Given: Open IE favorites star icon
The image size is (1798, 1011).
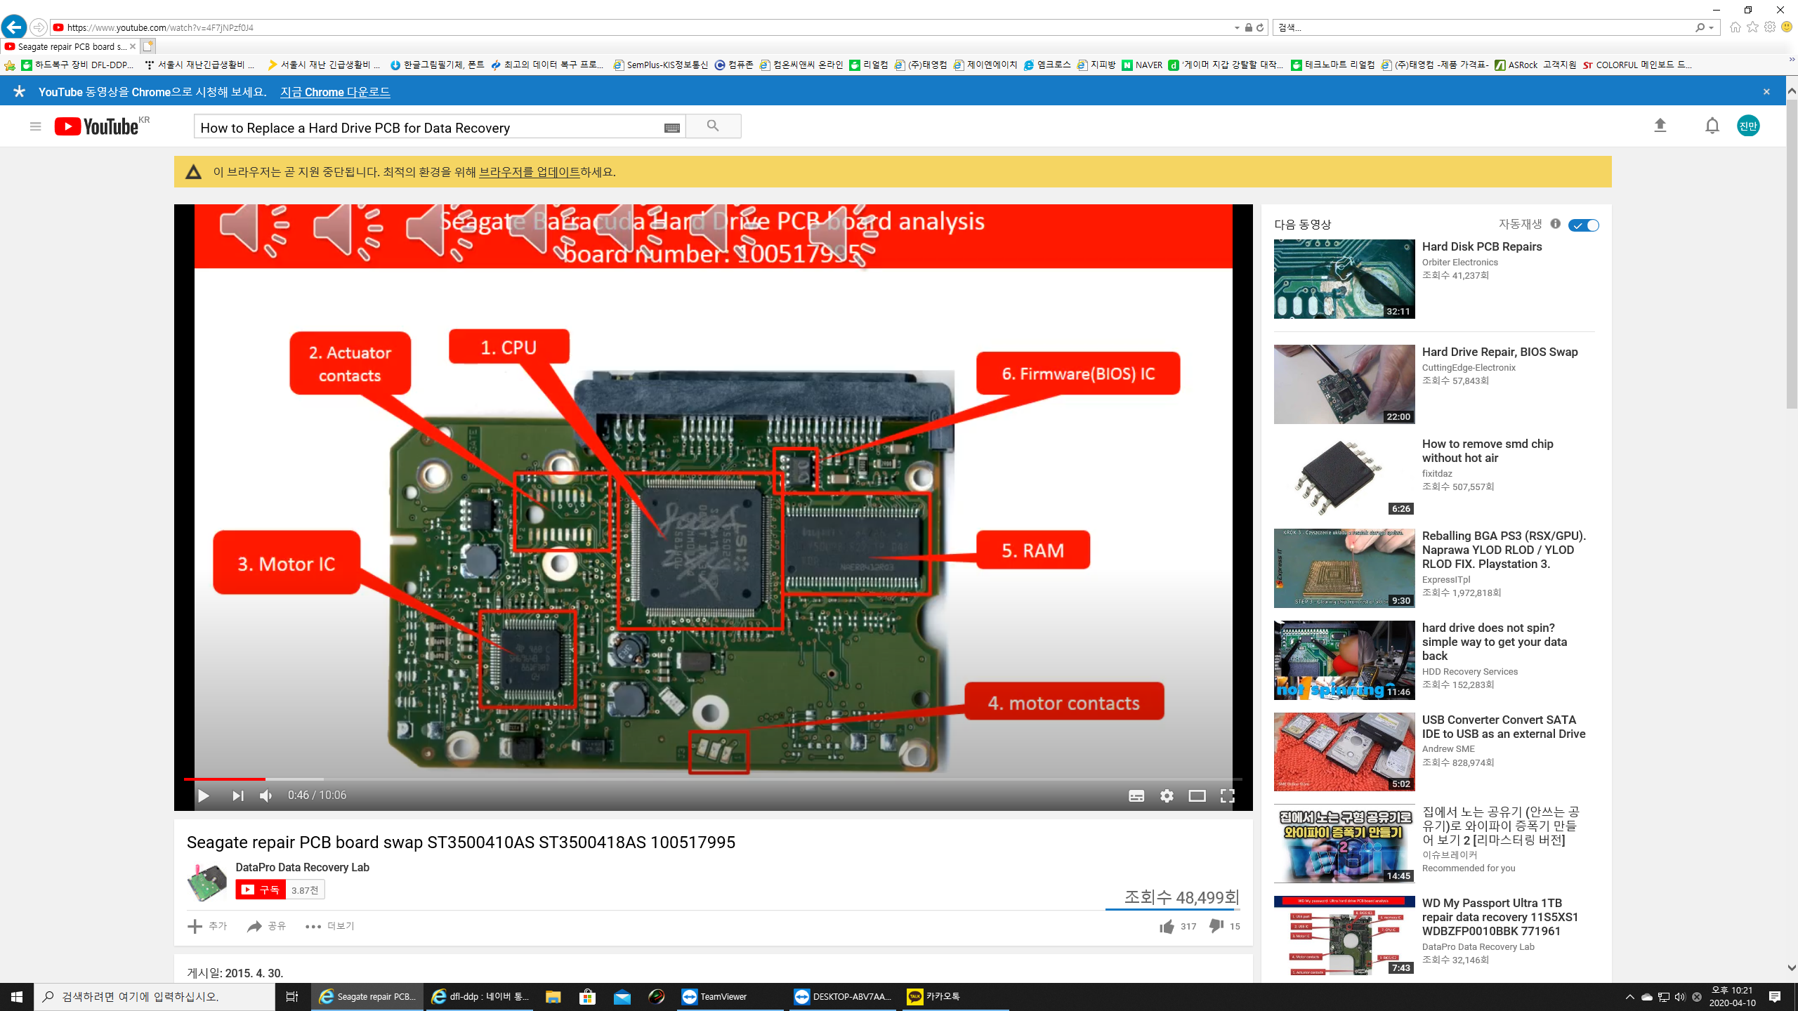Looking at the screenshot, I should (x=1753, y=27).
